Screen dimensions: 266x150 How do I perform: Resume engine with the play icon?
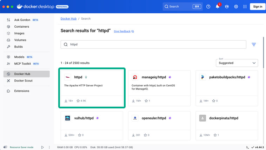coord(42,147)
